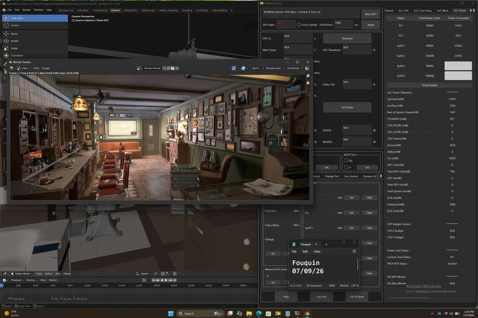Open Task View from the taskbar
The height and width of the screenshot is (318, 478).
click(x=230, y=313)
